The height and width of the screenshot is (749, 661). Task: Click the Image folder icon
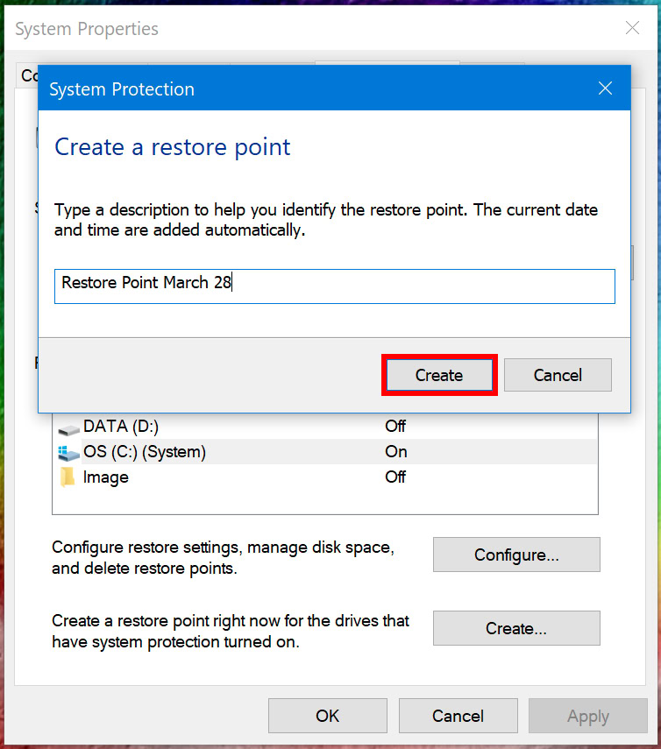pos(68,477)
